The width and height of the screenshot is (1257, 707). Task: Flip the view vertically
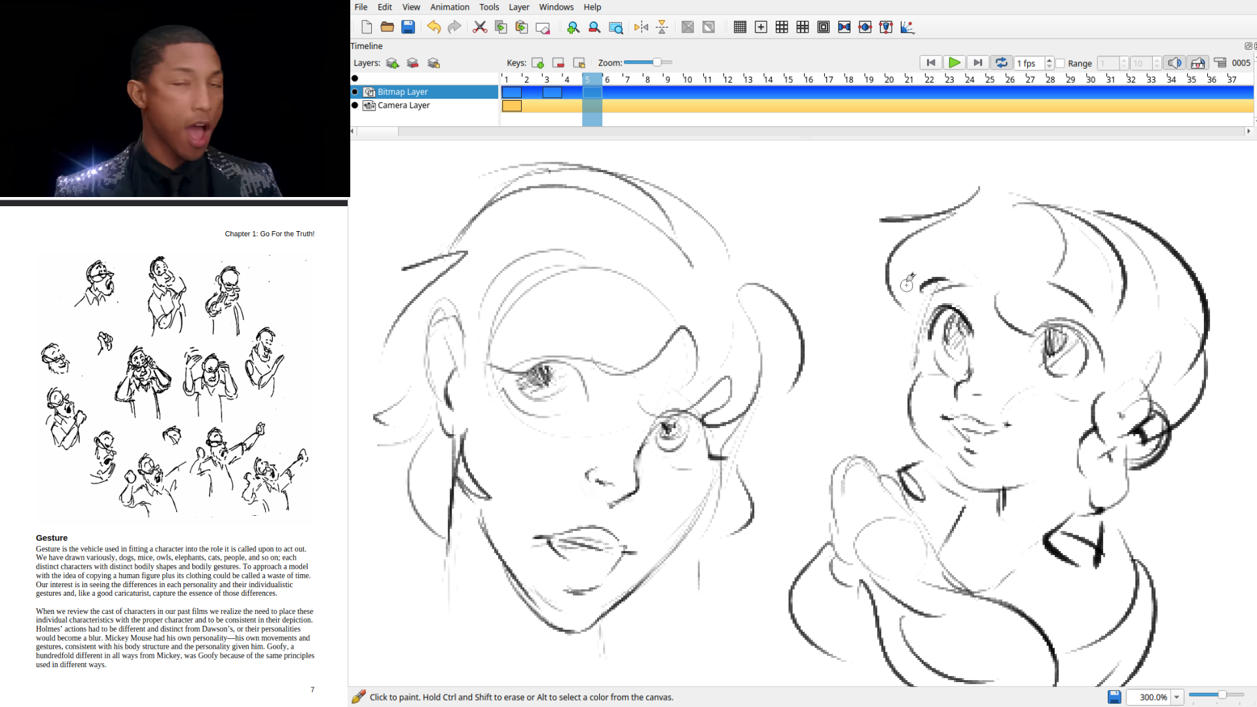pyautogui.click(x=662, y=27)
